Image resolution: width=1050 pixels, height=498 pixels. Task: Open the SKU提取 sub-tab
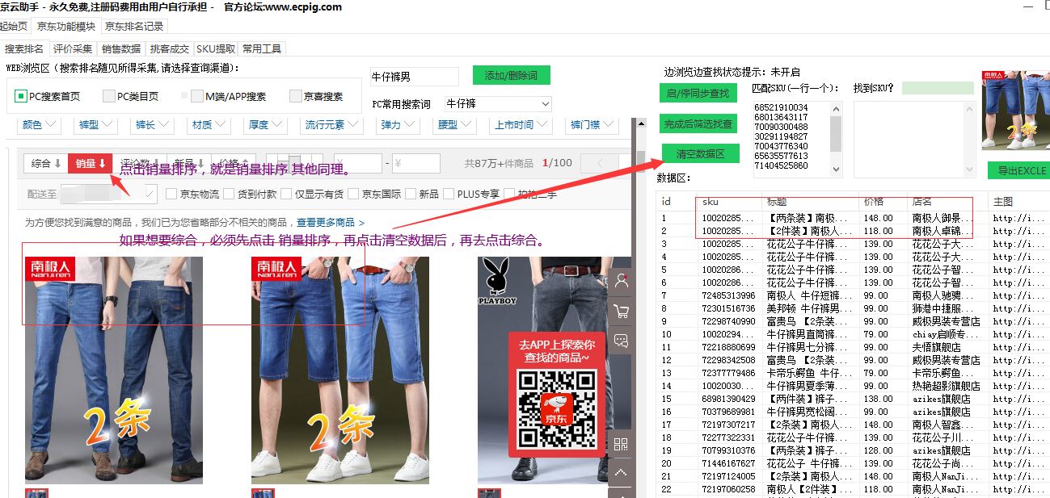[216, 49]
